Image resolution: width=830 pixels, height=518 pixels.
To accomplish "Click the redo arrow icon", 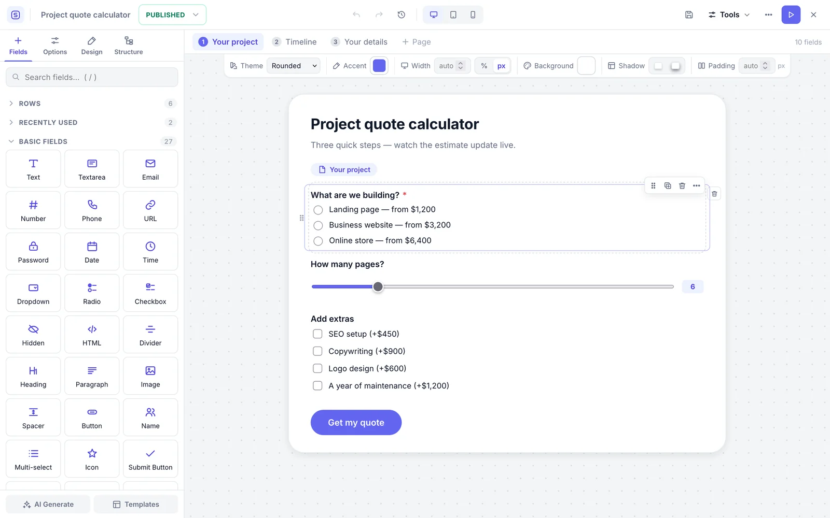I will click(x=379, y=15).
